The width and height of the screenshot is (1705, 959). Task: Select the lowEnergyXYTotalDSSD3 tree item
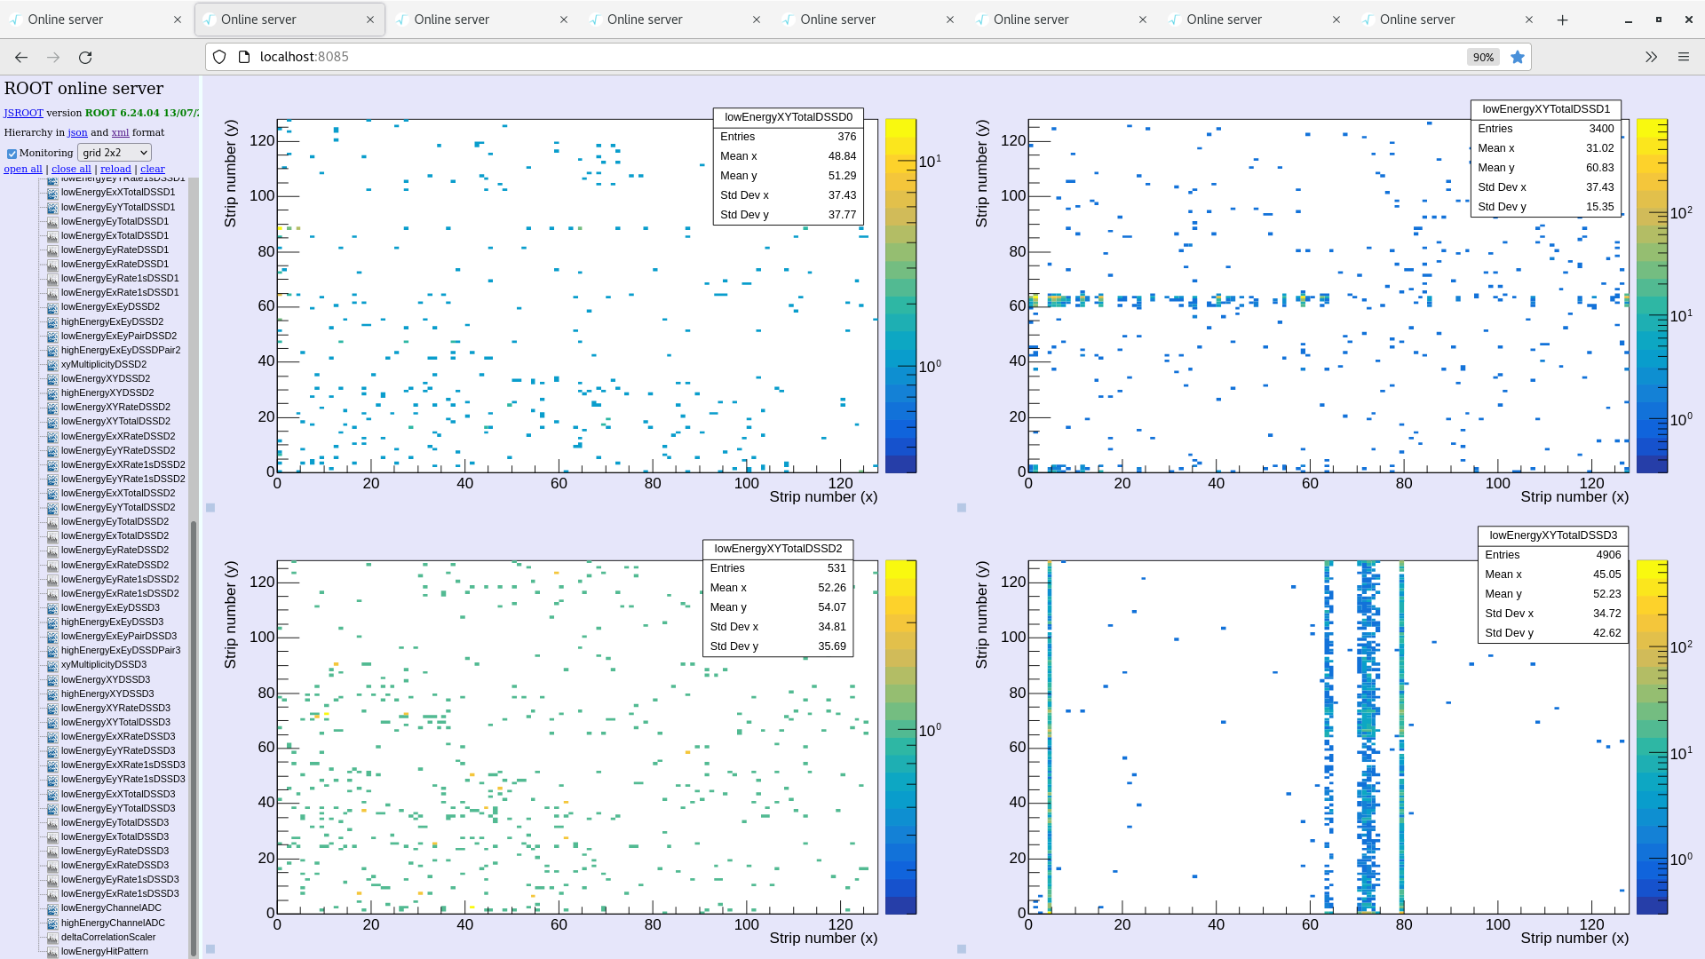pyautogui.click(x=115, y=722)
